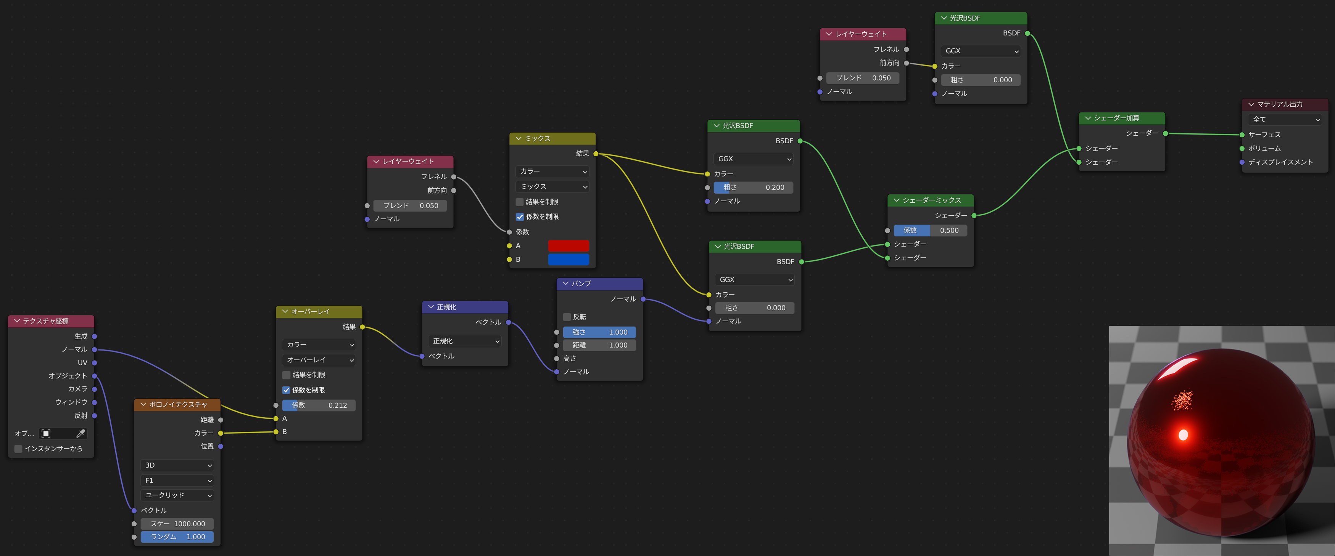
Task: Click the カメラ output socket on テクスチャ座標
Action: (94, 389)
